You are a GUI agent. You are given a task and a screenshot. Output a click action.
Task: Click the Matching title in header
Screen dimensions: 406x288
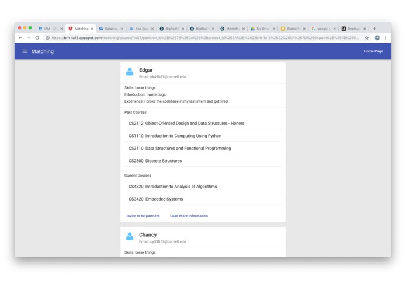[43, 51]
